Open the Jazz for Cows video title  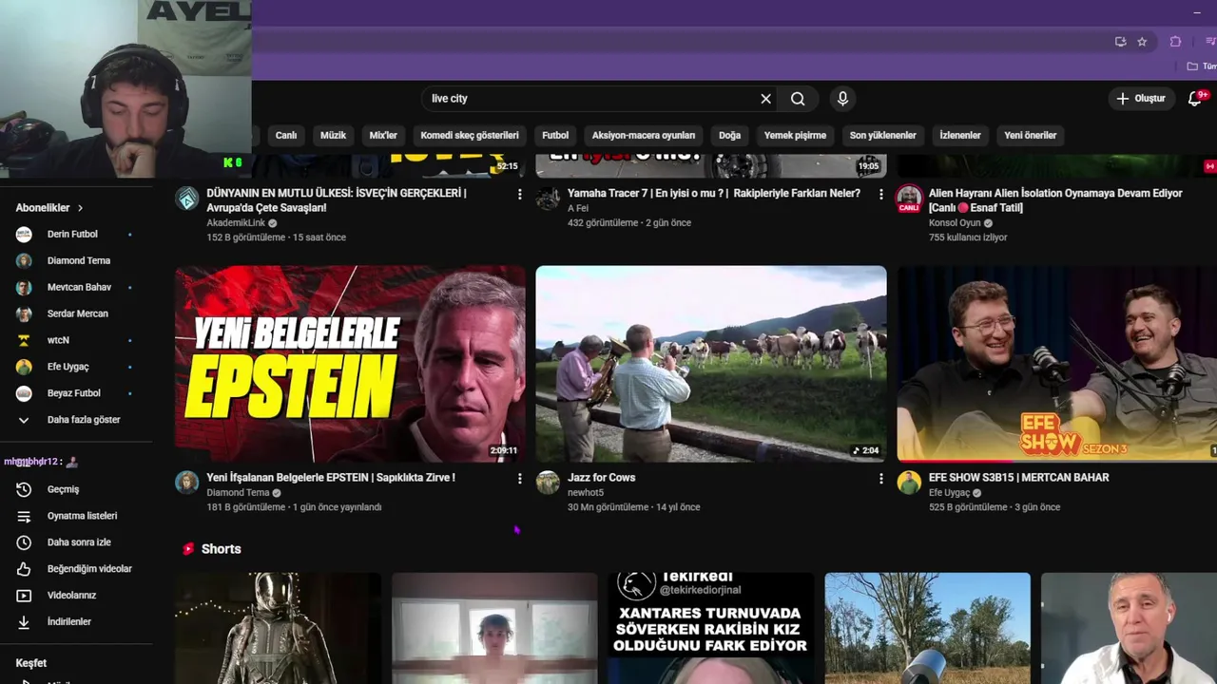pyautogui.click(x=601, y=478)
